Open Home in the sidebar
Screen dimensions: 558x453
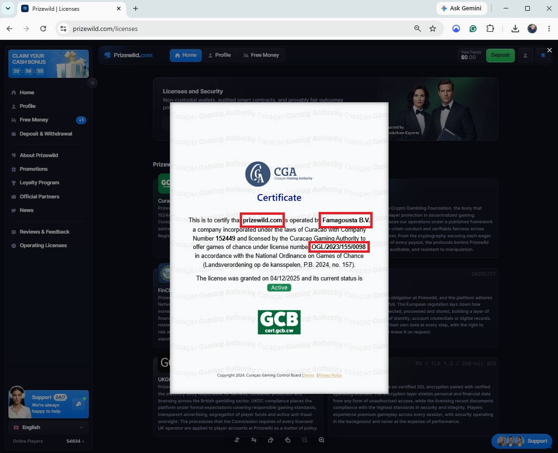click(27, 92)
